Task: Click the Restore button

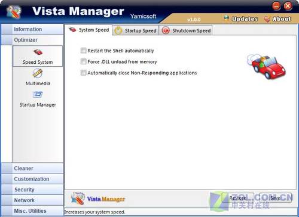Action: pyautogui.click(x=237, y=198)
